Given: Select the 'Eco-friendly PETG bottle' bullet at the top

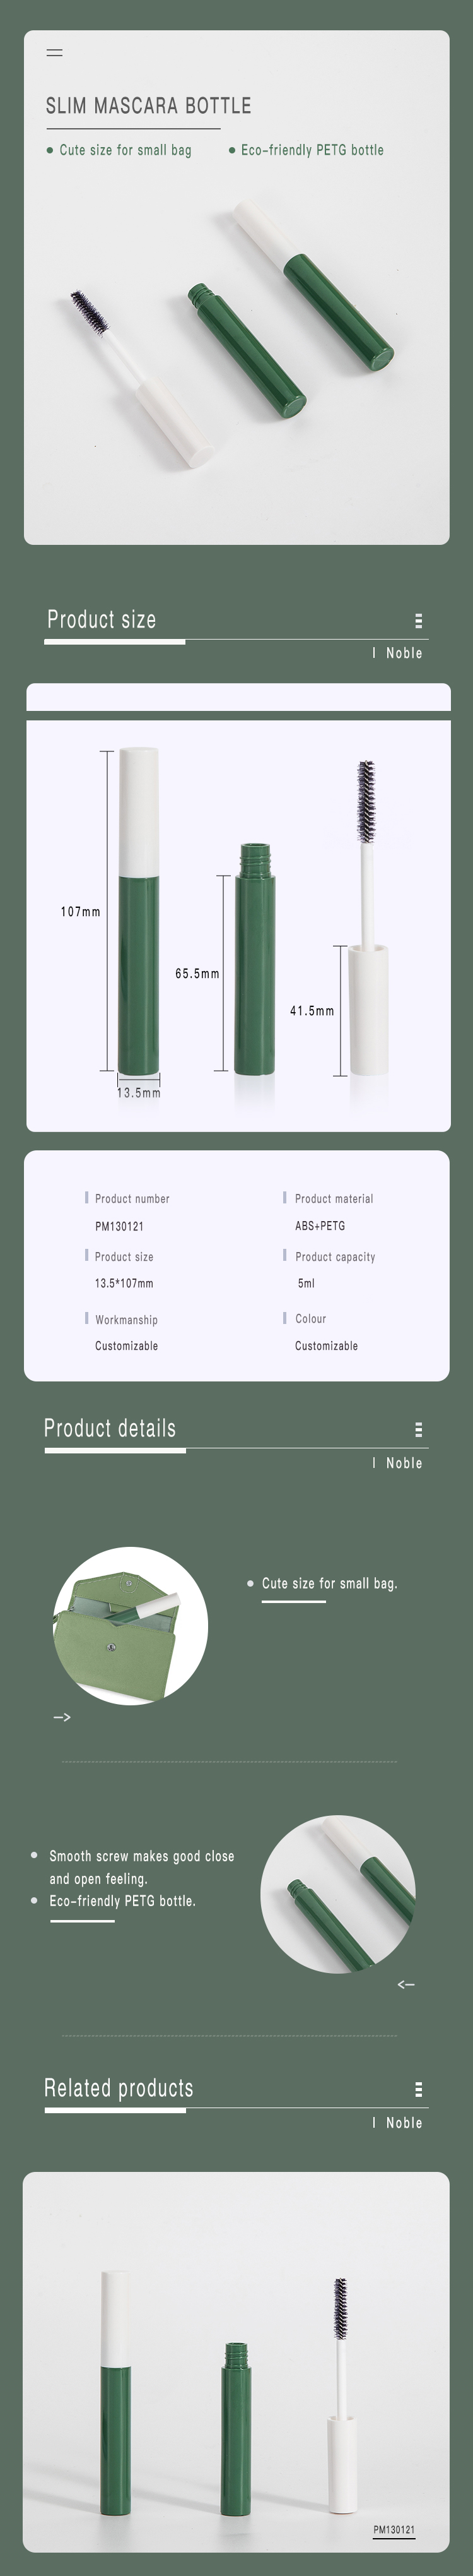Looking at the screenshot, I should click(307, 150).
